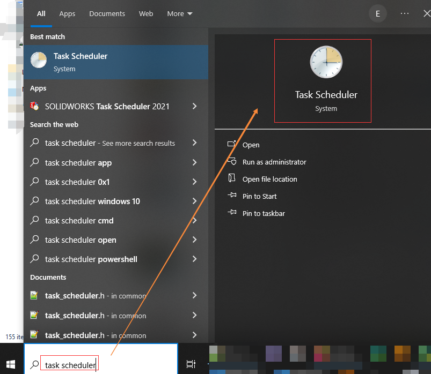Expand second task_scheduler.h document chevron
The width and height of the screenshot is (431, 374).
coord(195,315)
